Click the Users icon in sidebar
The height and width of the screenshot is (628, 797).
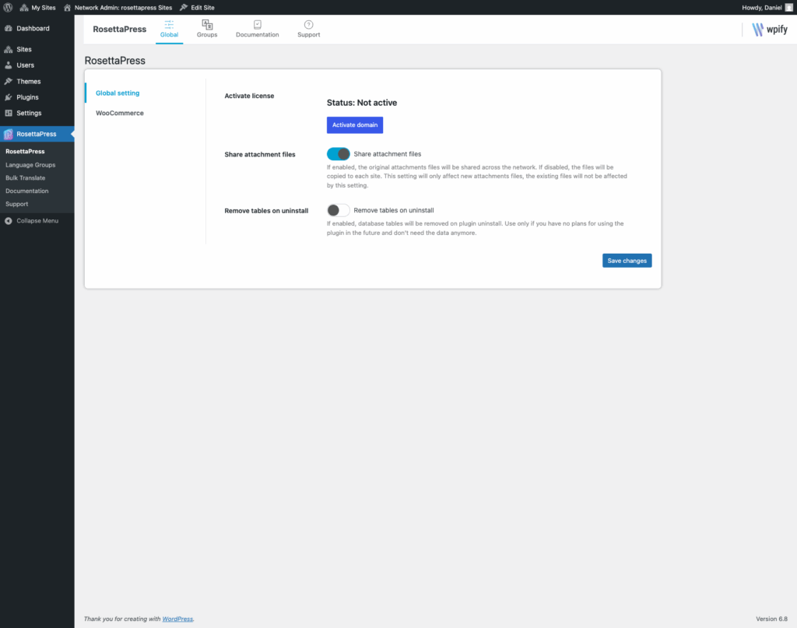9,65
